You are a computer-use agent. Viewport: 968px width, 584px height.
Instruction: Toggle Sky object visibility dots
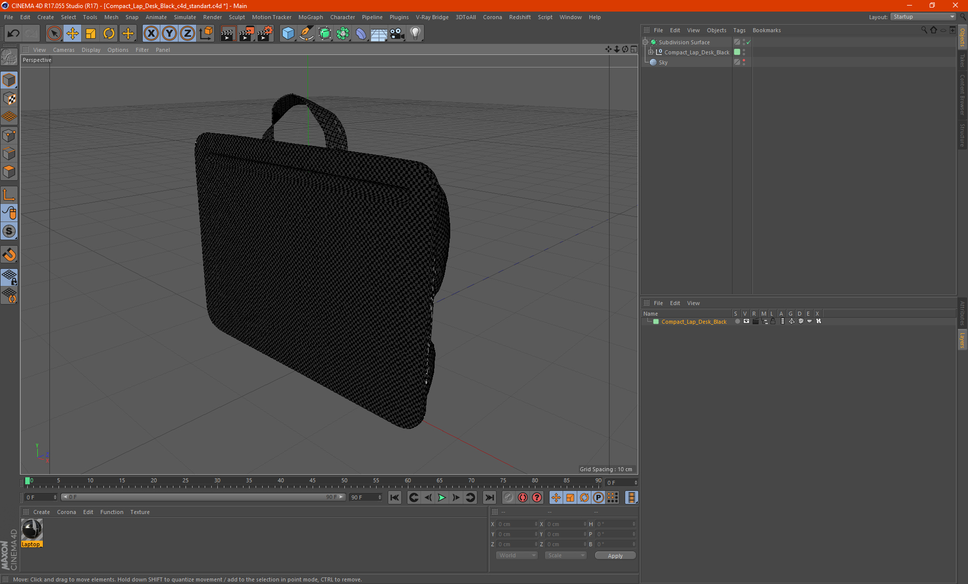(744, 62)
